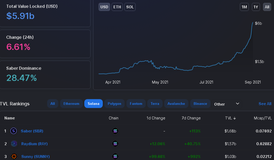Select the USD currency option
Image resolution: width=274 pixels, height=160 pixels.
(x=104, y=7)
